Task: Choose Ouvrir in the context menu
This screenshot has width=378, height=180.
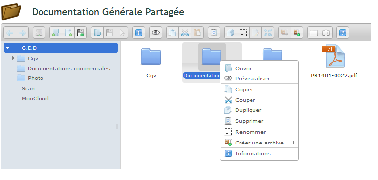Action: (259, 69)
